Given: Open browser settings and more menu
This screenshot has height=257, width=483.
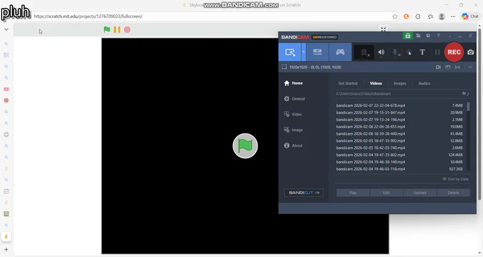Looking at the screenshot, I should tap(453, 17).
